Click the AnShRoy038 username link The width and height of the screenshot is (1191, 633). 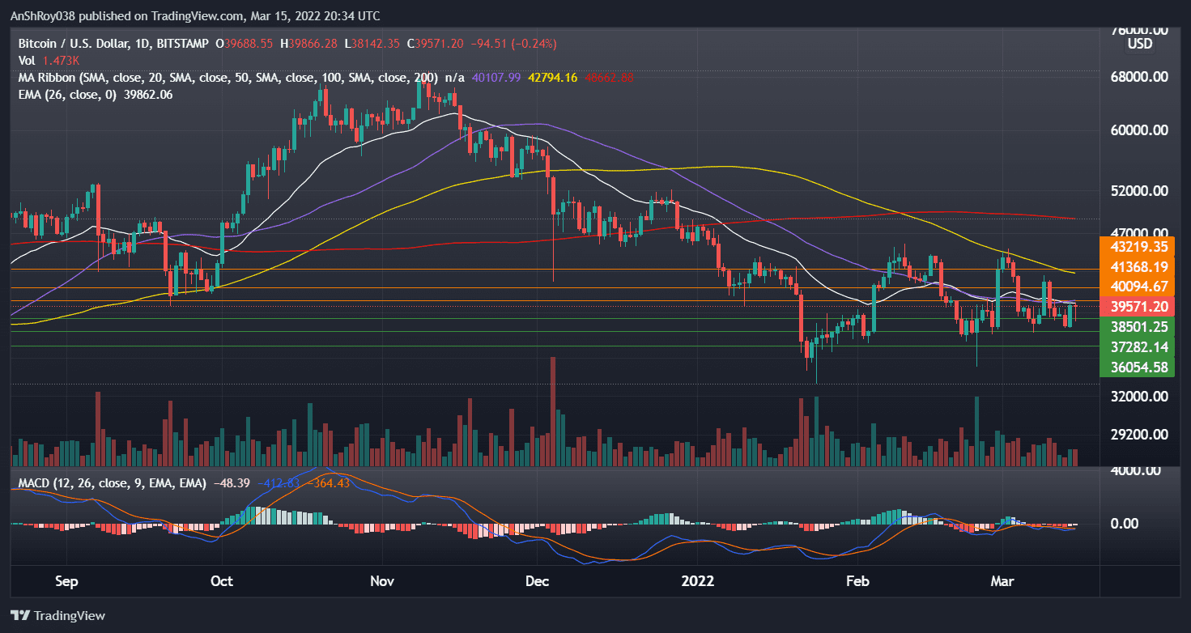(x=45, y=15)
